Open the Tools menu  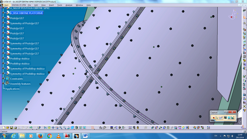(59, 5)
